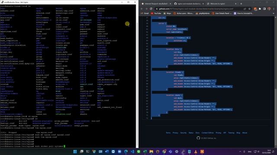Image resolution: width=277 pixels, height=155 pixels.
Task: Click the share page icon in address bar
Action: tap(245, 9)
